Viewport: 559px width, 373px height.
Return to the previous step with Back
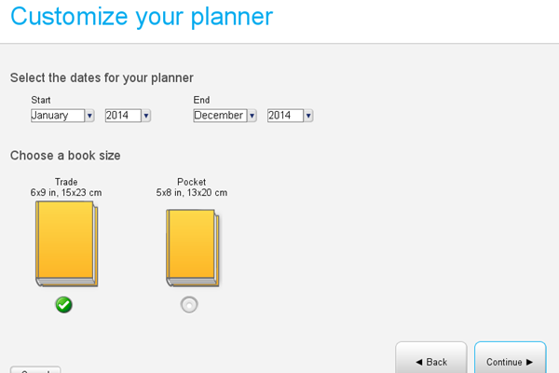431,358
